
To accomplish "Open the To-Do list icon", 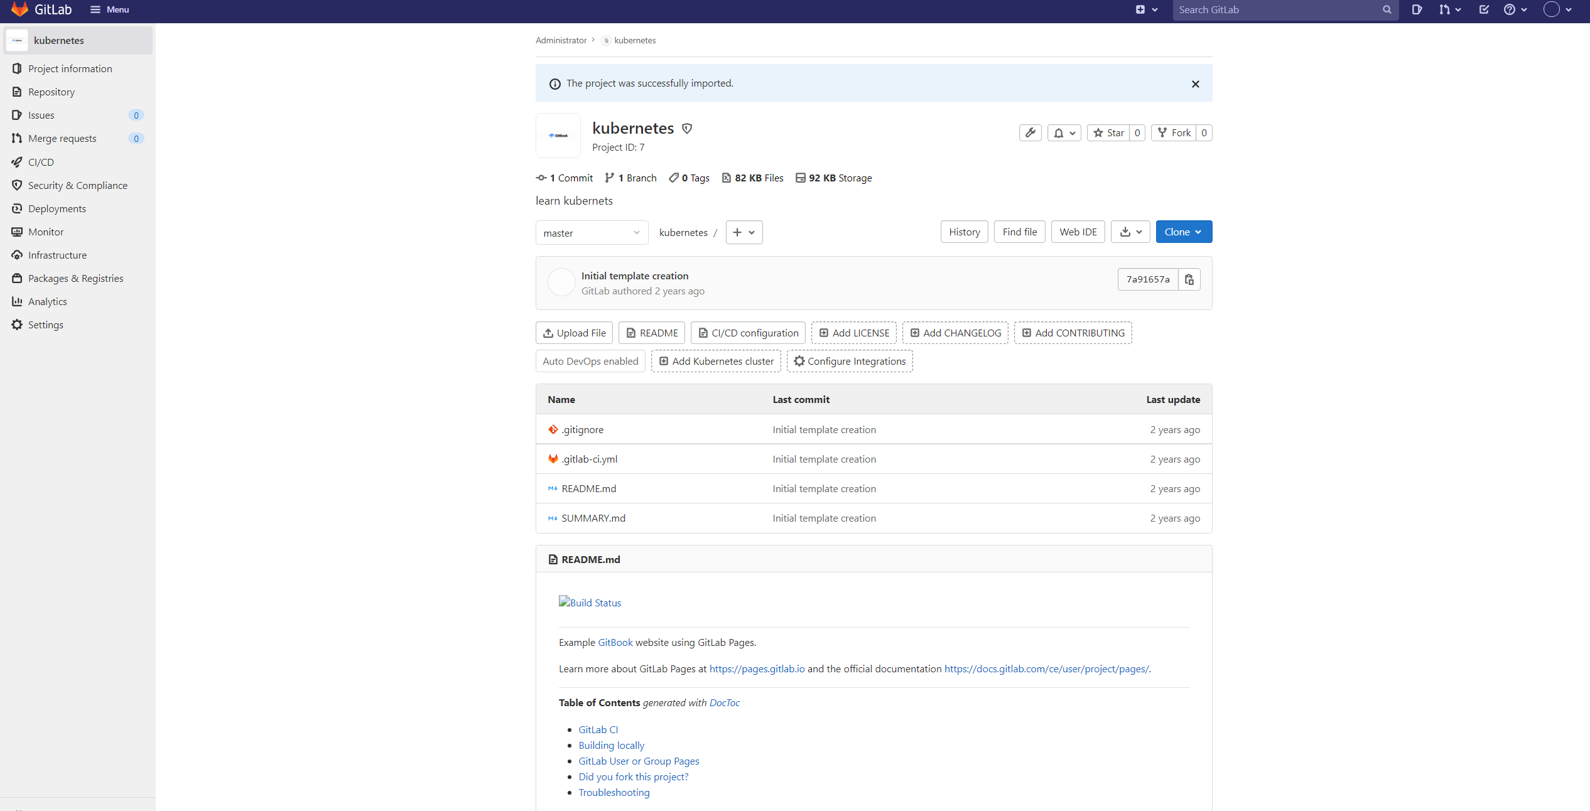I will (1484, 9).
